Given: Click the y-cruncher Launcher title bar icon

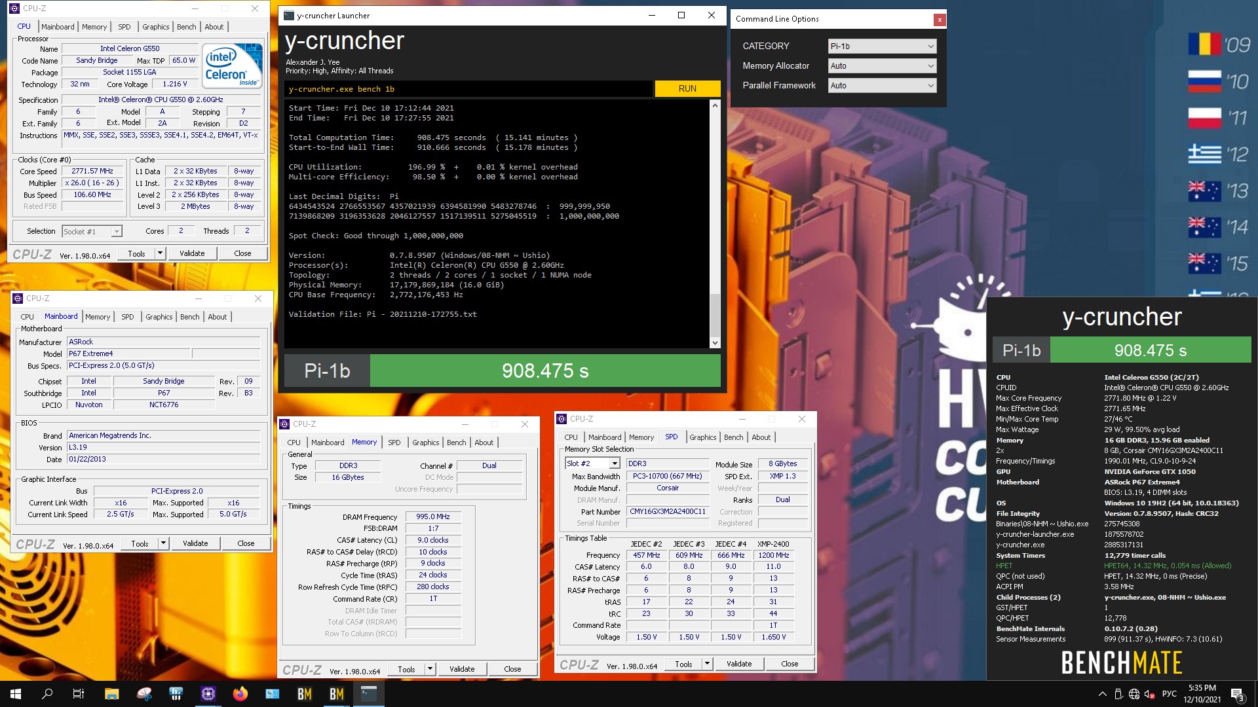Looking at the screenshot, I should coord(289,15).
